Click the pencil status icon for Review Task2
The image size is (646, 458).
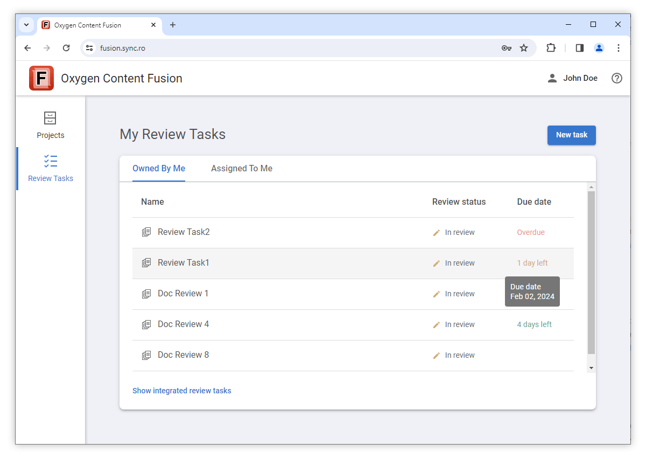click(x=437, y=233)
